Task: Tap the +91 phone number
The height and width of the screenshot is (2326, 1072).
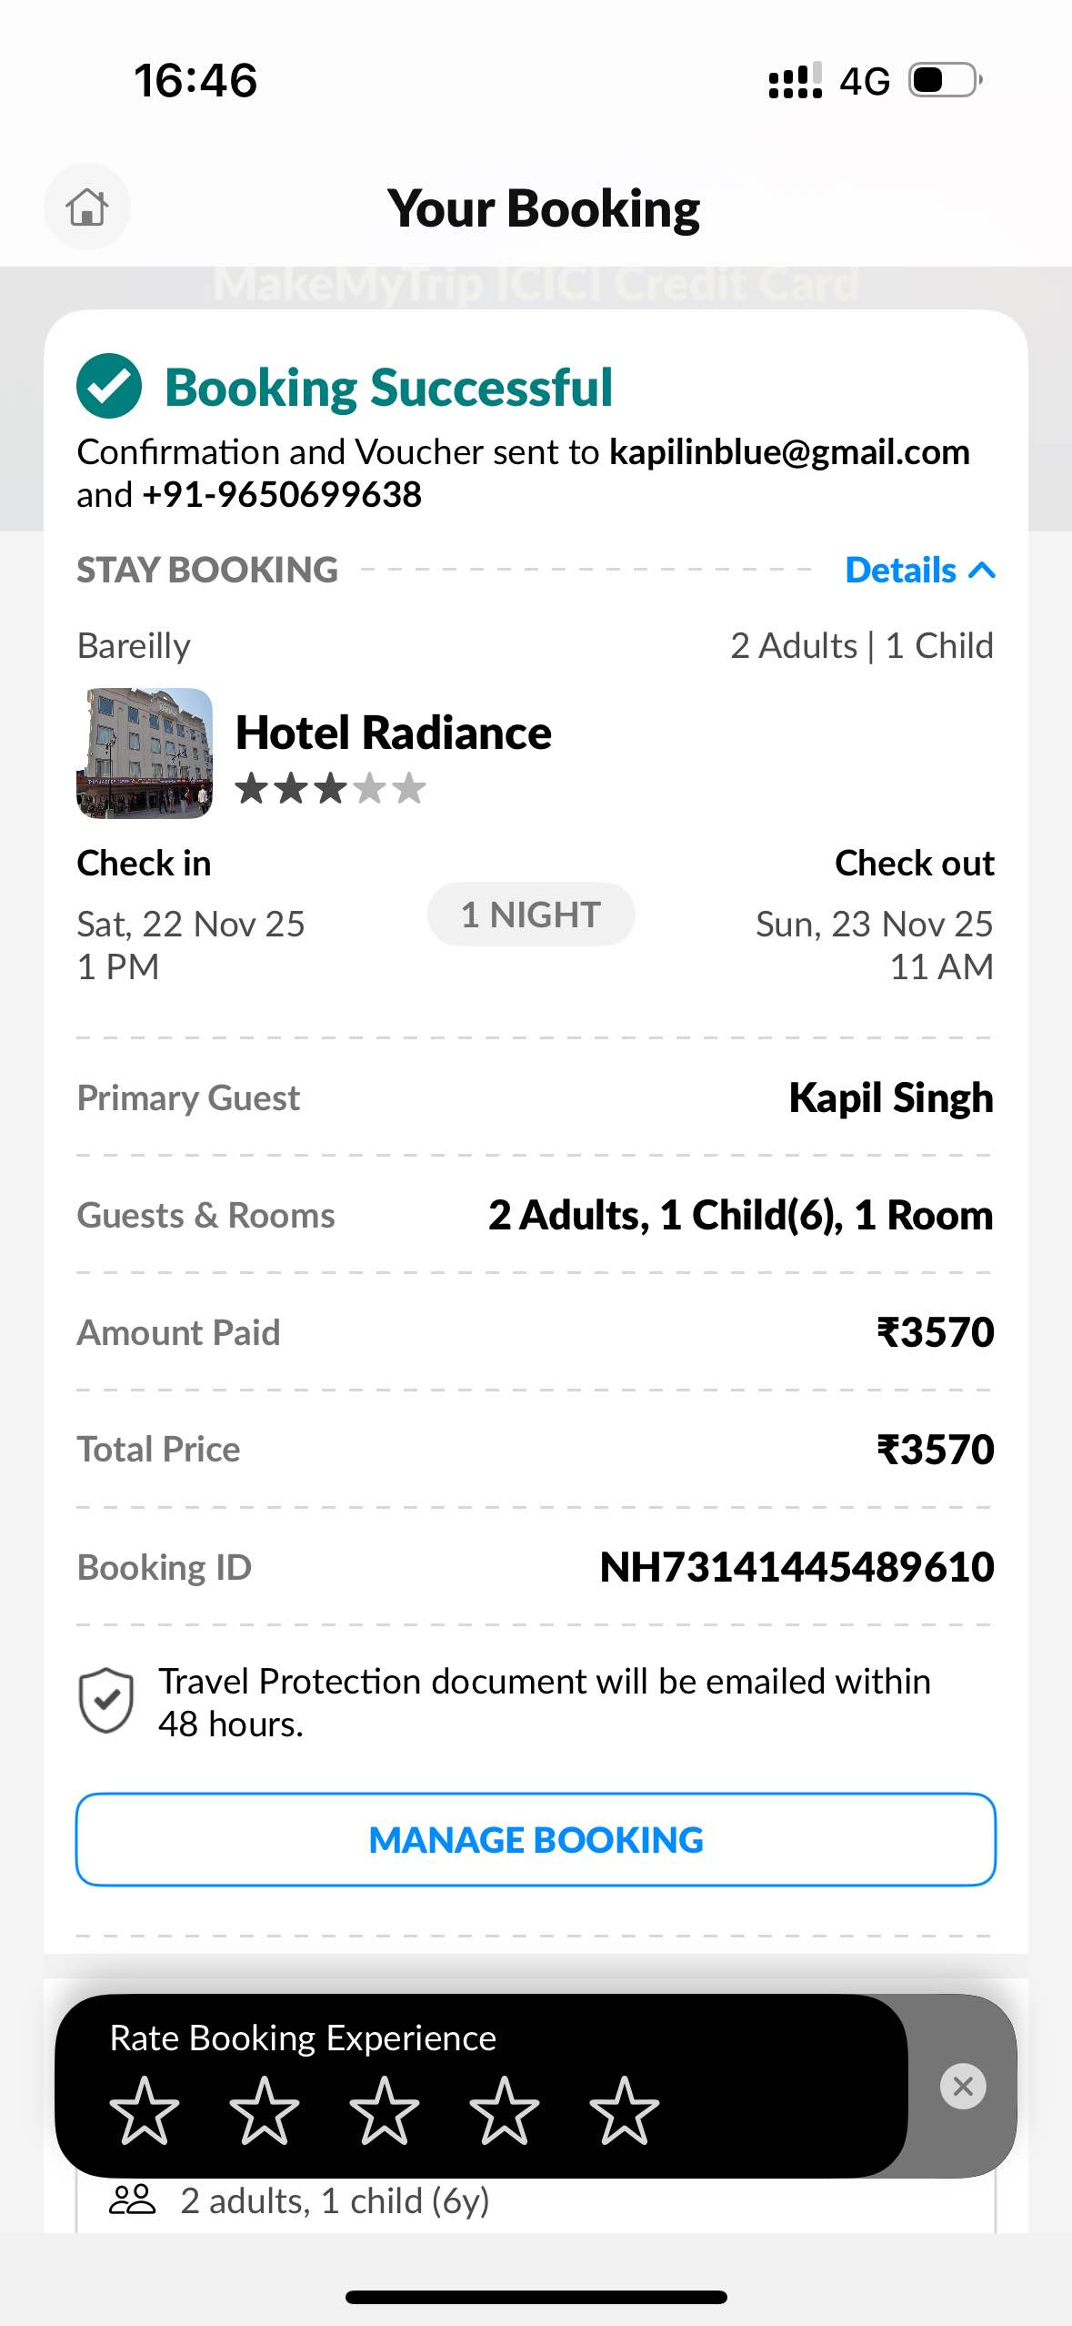Action: click(282, 495)
